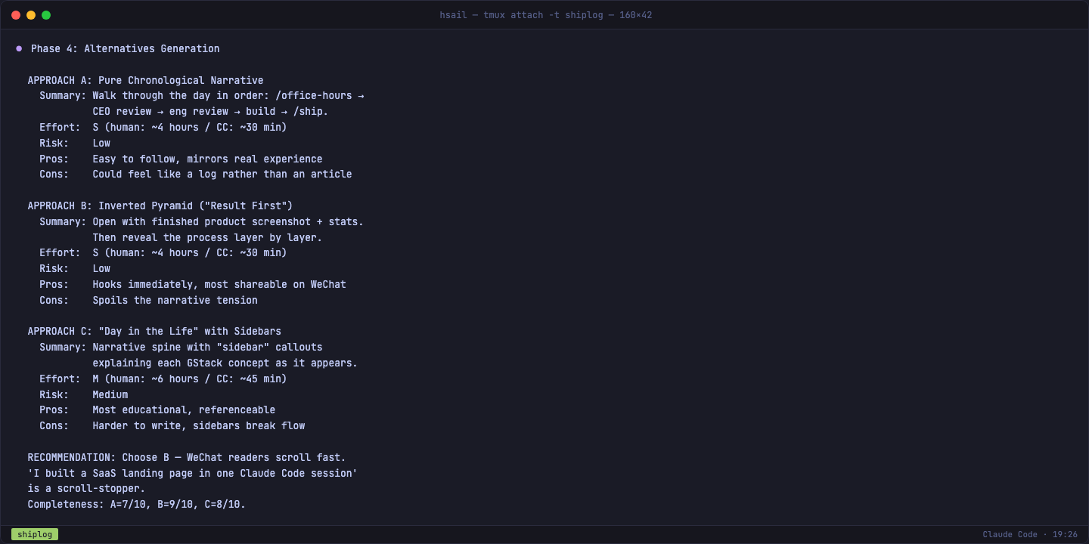The height and width of the screenshot is (544, 1089).
Task: Minimize the terminal with yellow button
Action: [x=31, y=15]
